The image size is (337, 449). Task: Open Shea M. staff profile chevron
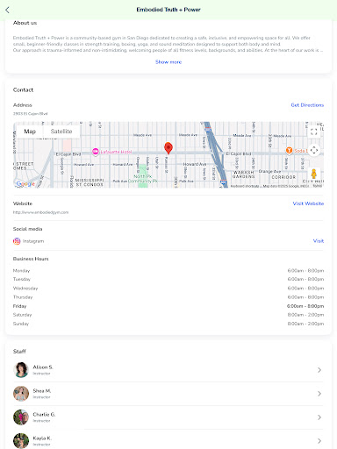319,394
